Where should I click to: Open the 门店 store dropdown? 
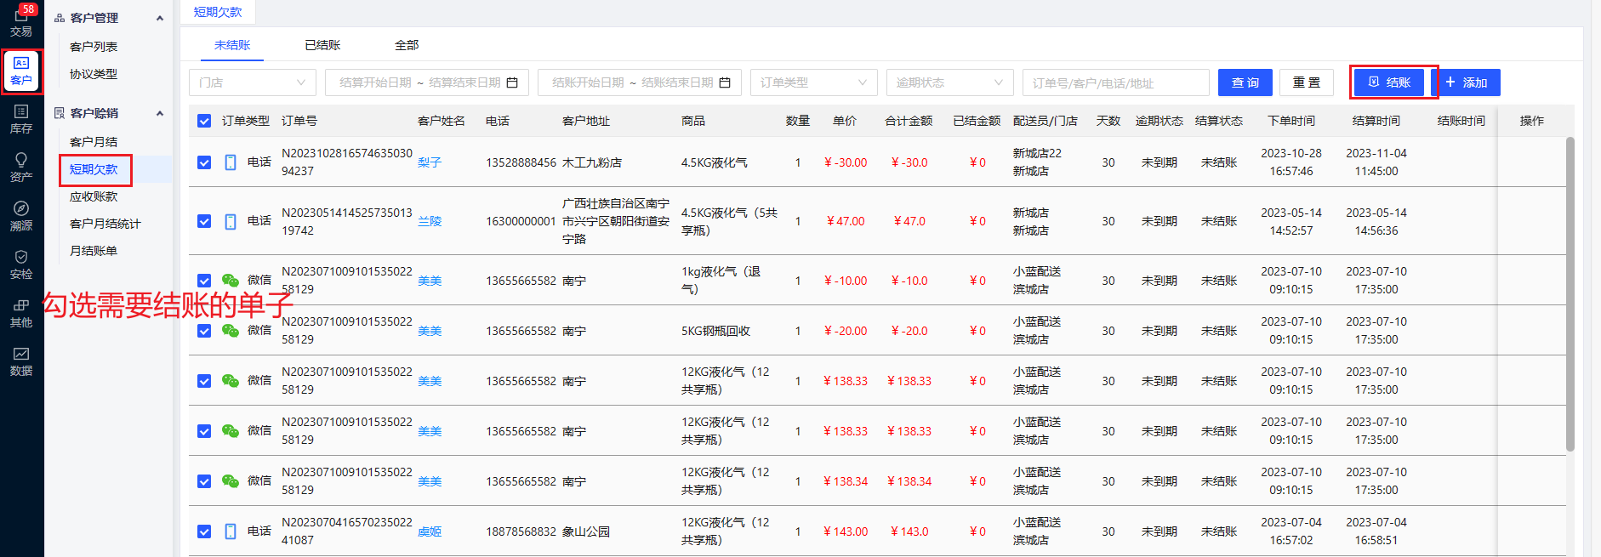click(x=253, y=82)
